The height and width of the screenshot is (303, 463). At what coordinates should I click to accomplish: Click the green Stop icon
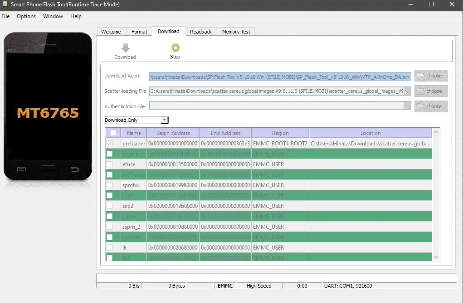tap(175, 48)
